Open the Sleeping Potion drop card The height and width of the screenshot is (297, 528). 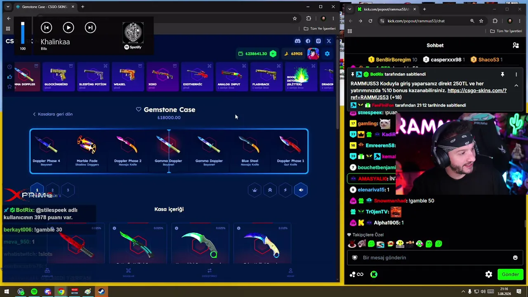93,77
